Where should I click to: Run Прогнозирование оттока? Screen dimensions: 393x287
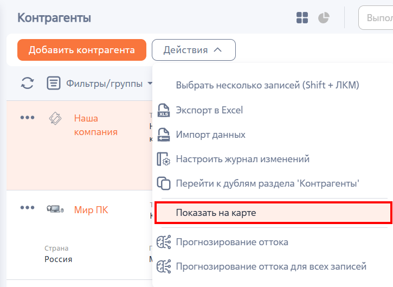(232, 242)
